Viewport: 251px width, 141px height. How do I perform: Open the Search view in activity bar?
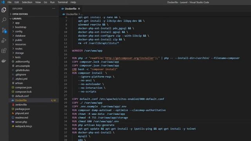(x=4, y=20)
